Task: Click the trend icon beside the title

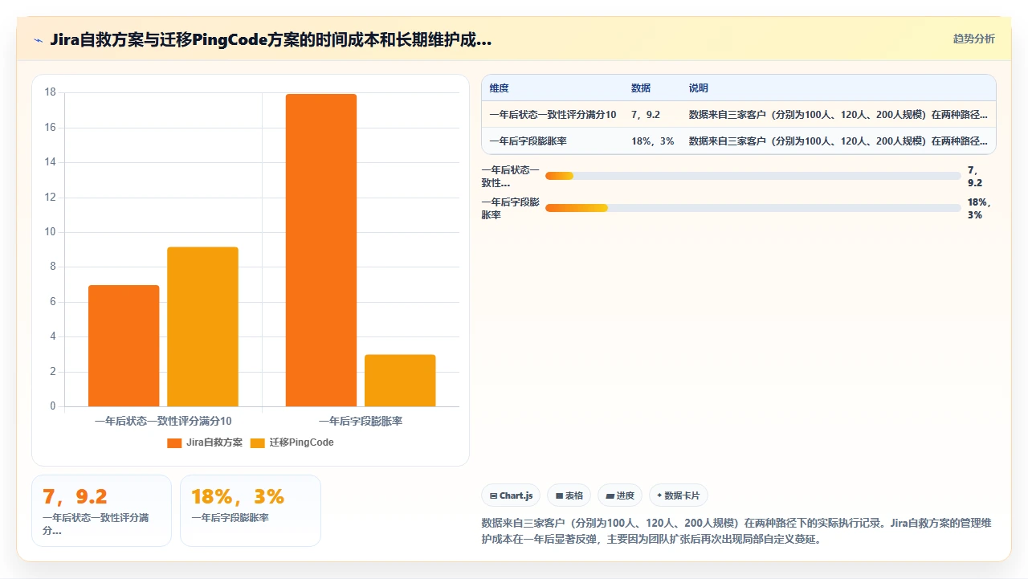Action: point(38,40)
